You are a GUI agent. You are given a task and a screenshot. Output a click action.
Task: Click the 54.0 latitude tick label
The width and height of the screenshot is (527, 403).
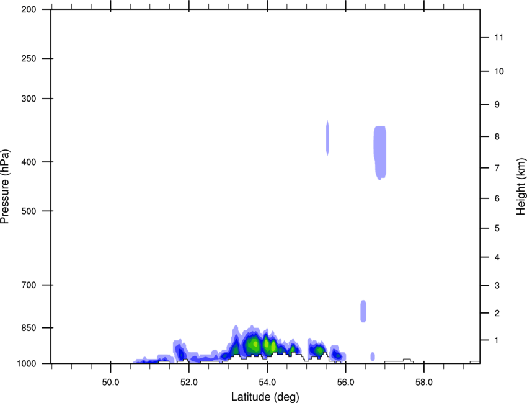268,383
